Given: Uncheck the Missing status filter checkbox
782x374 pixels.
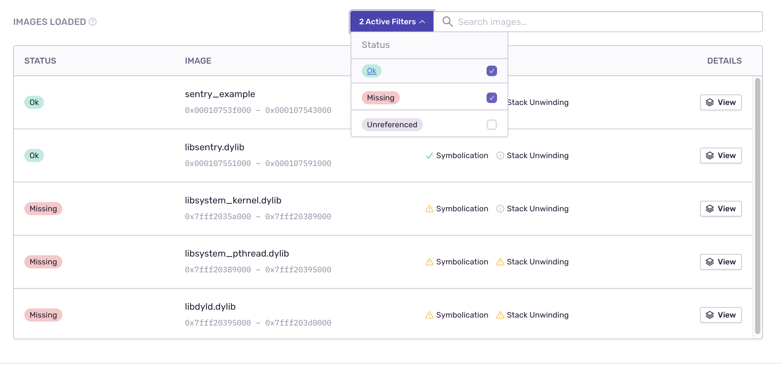Looking at the screenshot, I should click(x=491, y=98).
